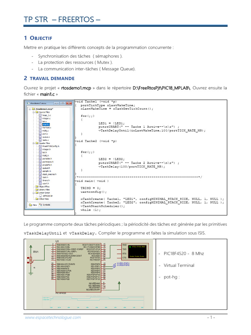Viewport: 251px width, 335px height.
Task: Click the RV1 potentiometer in schematic
Action: tap(31, 260)
